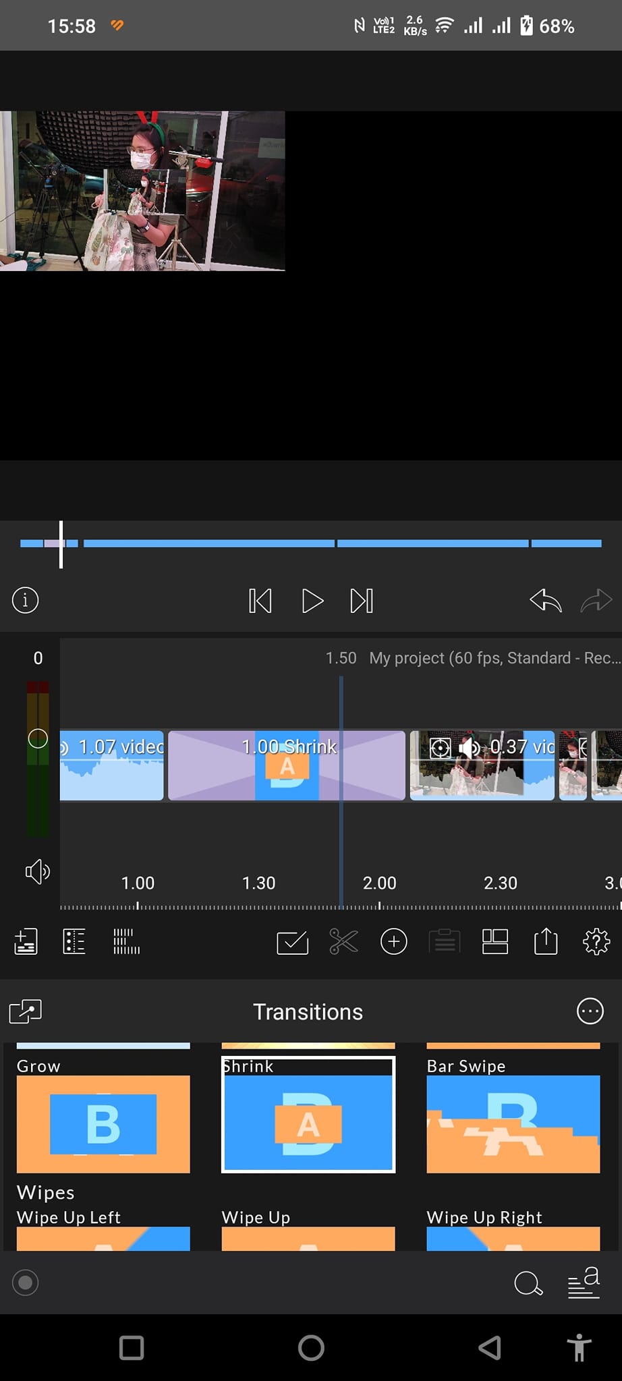
Task: Open the Transitions more options menu
Action: (590, 1011)
